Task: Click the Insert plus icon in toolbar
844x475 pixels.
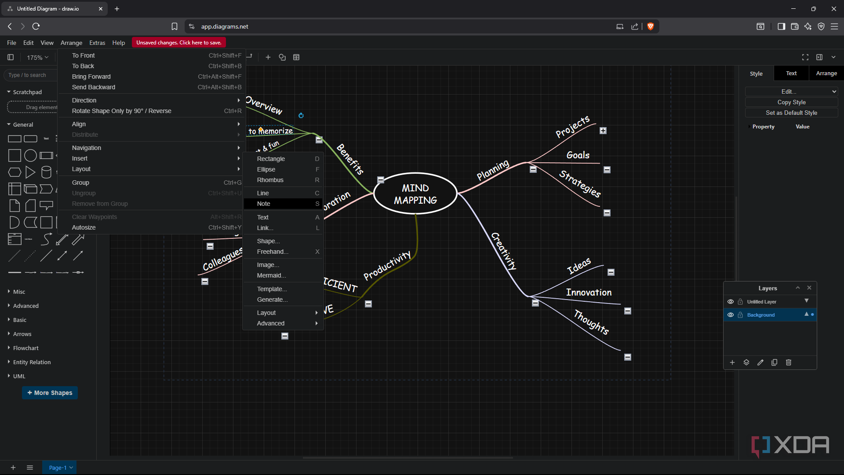Action: pos(268,57)
